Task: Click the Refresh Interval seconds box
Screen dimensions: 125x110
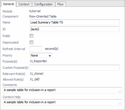Action: coord(36,49)
